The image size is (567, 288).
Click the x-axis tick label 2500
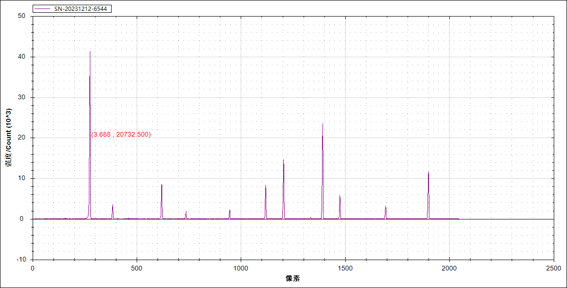[554, 269]
